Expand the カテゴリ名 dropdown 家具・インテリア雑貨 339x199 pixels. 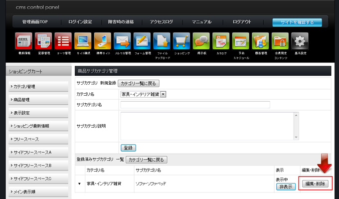(x=143, y=94)
